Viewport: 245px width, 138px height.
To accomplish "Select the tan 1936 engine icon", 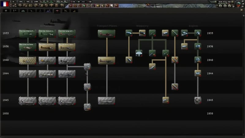I will [184, 47].
